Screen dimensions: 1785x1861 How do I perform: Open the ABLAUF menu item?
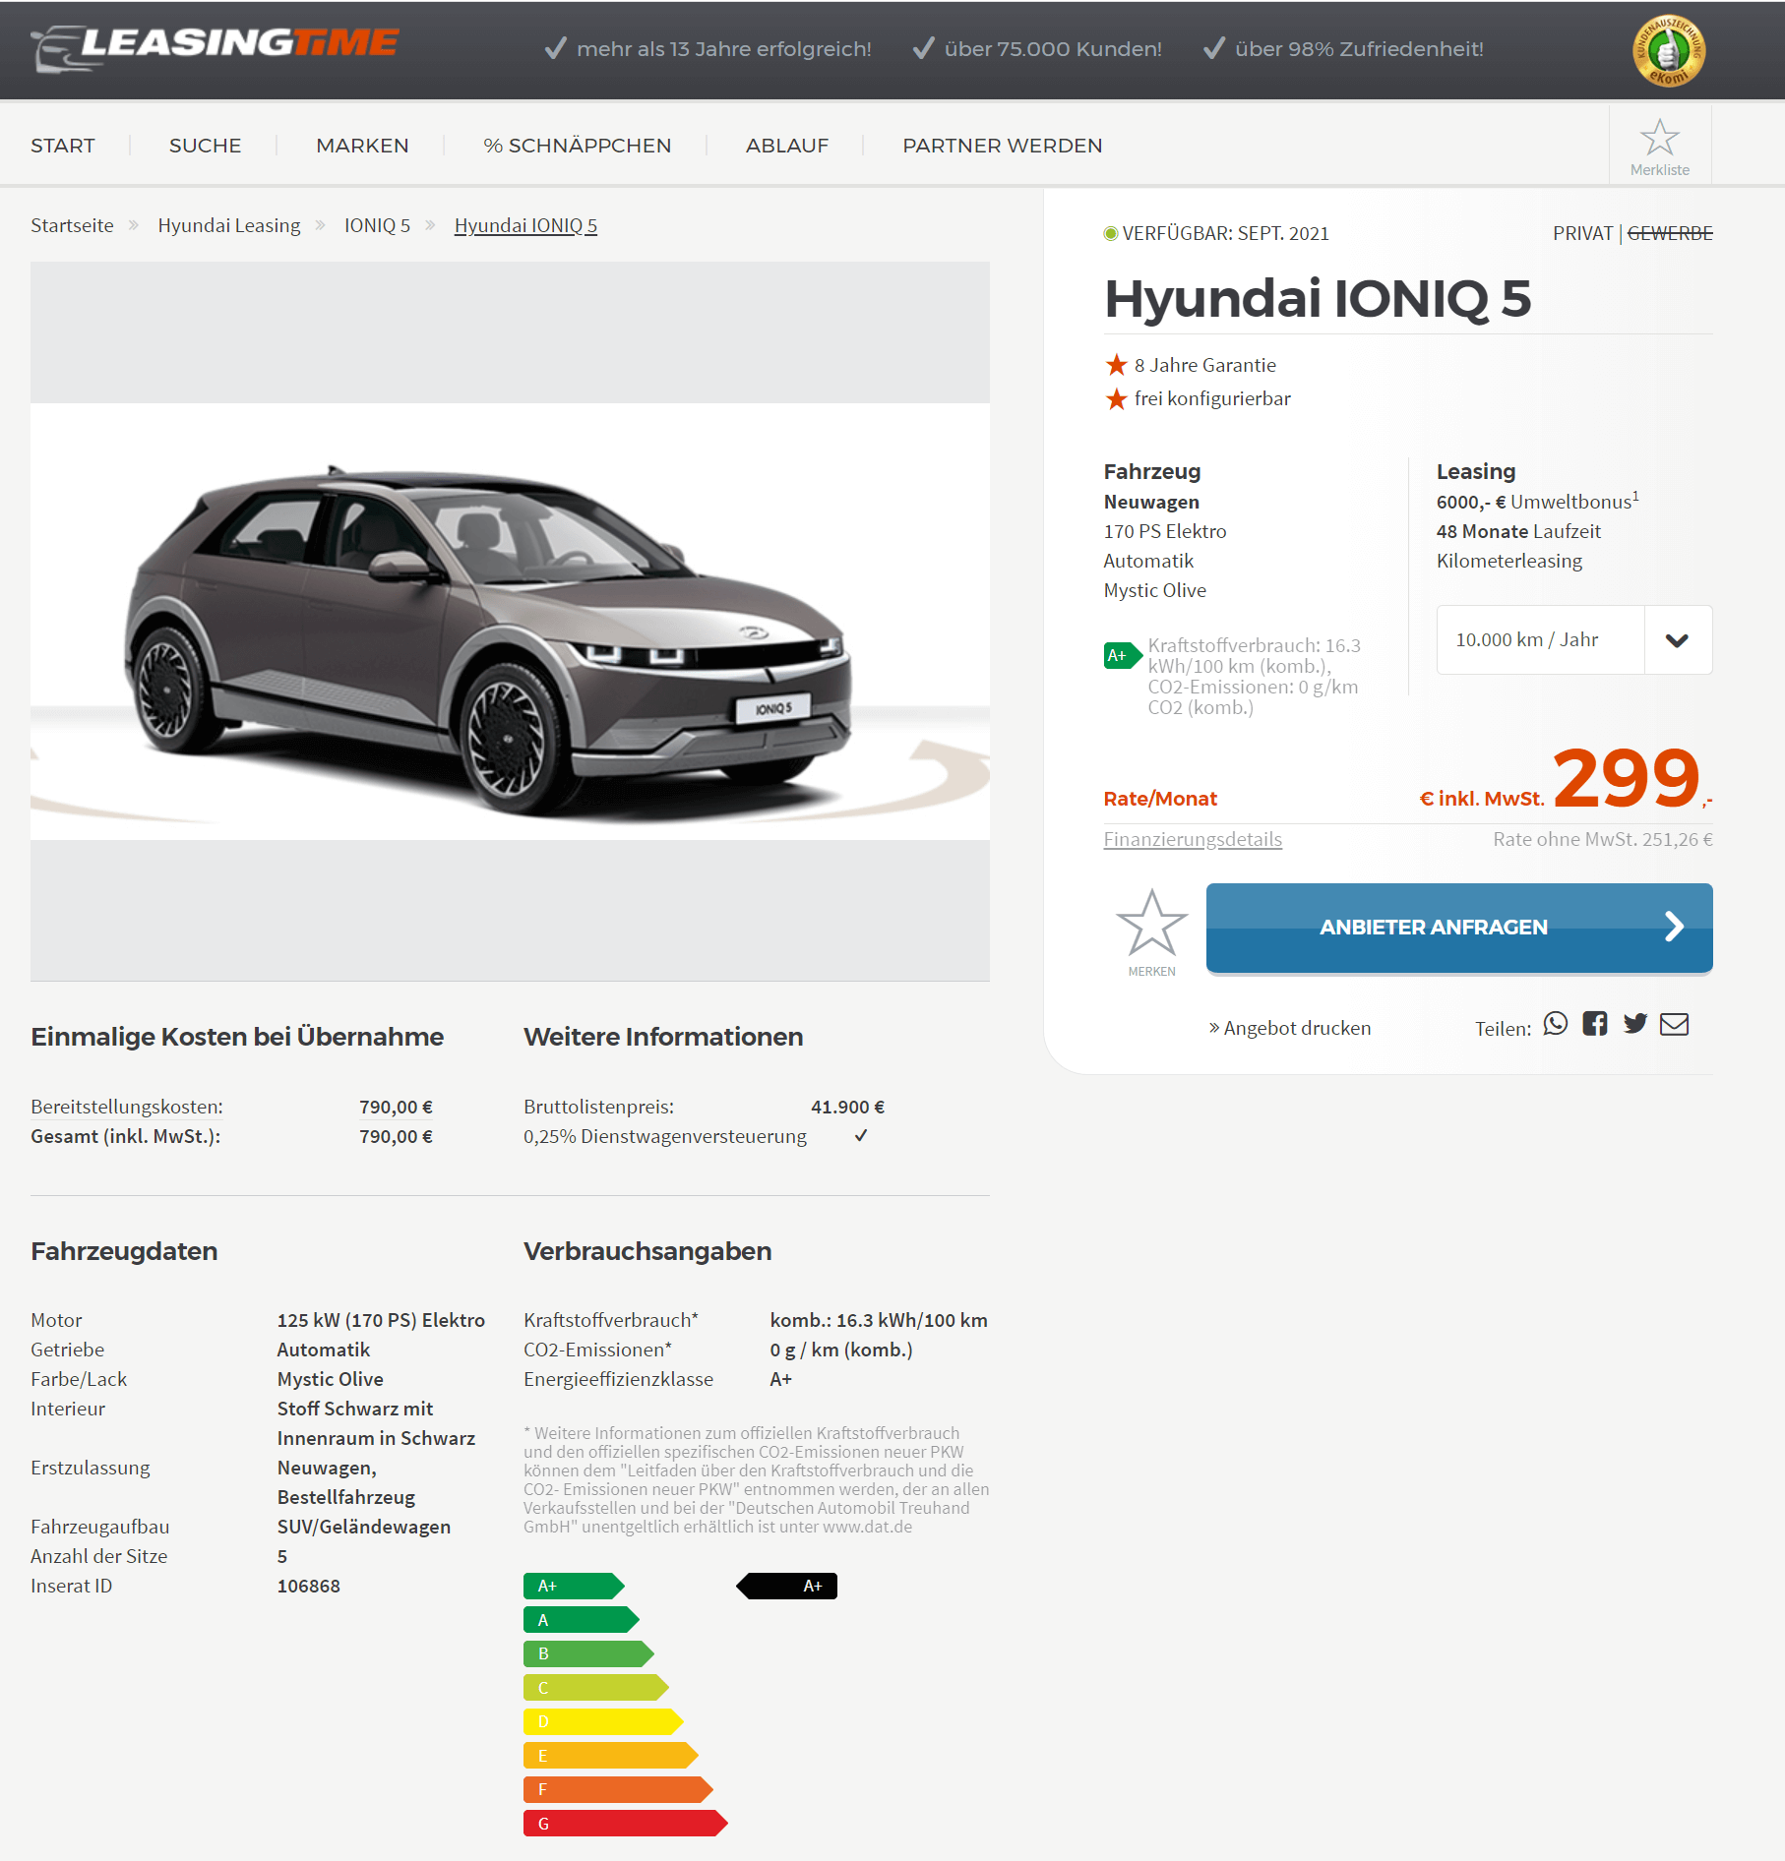coord(787,146)
